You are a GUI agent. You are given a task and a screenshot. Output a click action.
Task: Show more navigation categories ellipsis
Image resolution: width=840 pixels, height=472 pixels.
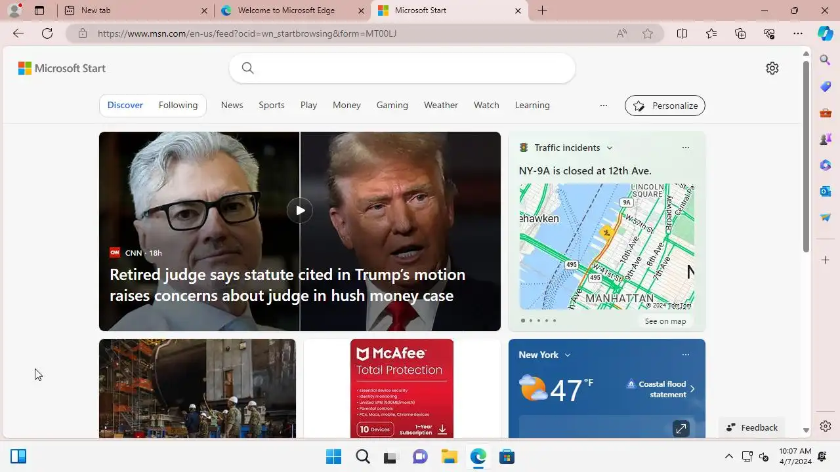(x=604, y=105)
